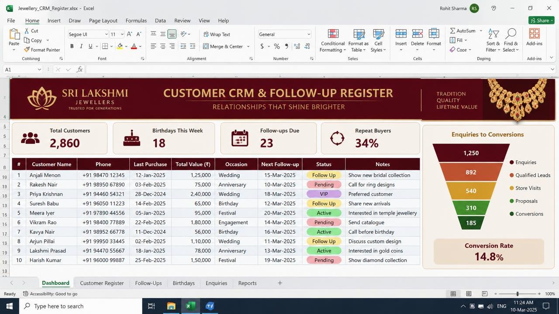The width and height of the screenshot is (559, 314).
Task: Expand the Name Box dropdown
Action: tap(39, 69)
